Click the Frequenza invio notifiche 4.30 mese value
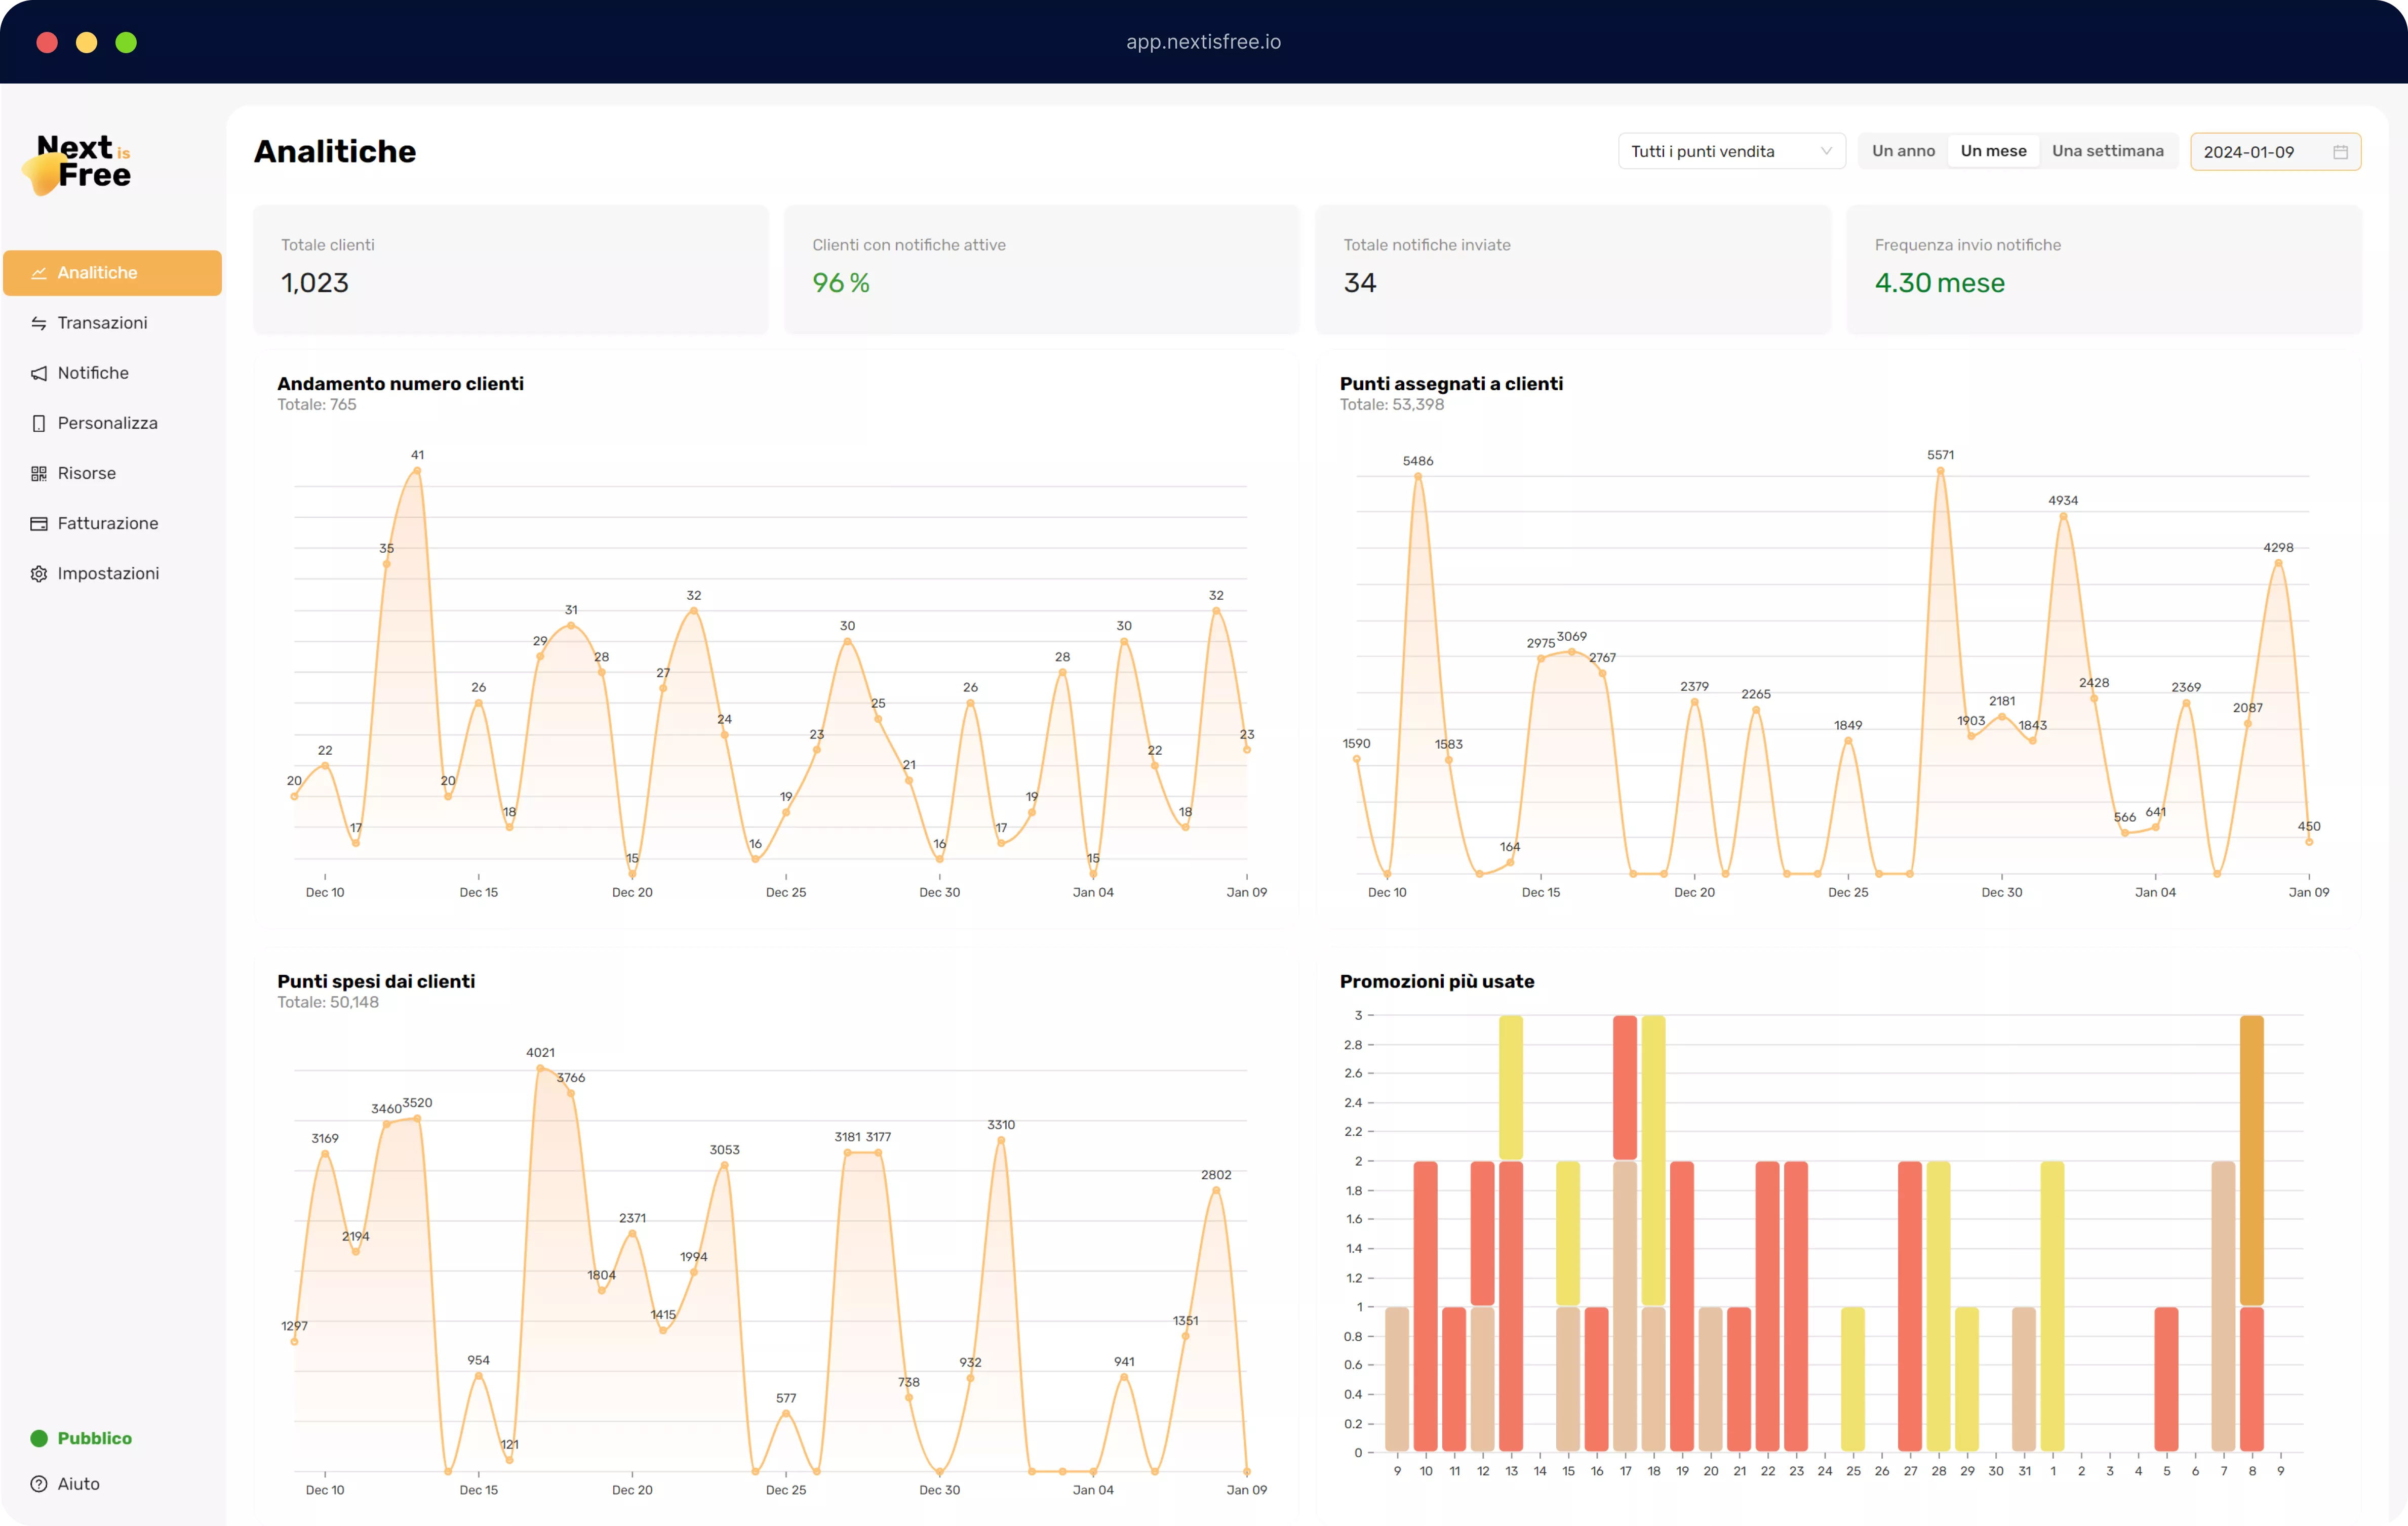 1939,283
